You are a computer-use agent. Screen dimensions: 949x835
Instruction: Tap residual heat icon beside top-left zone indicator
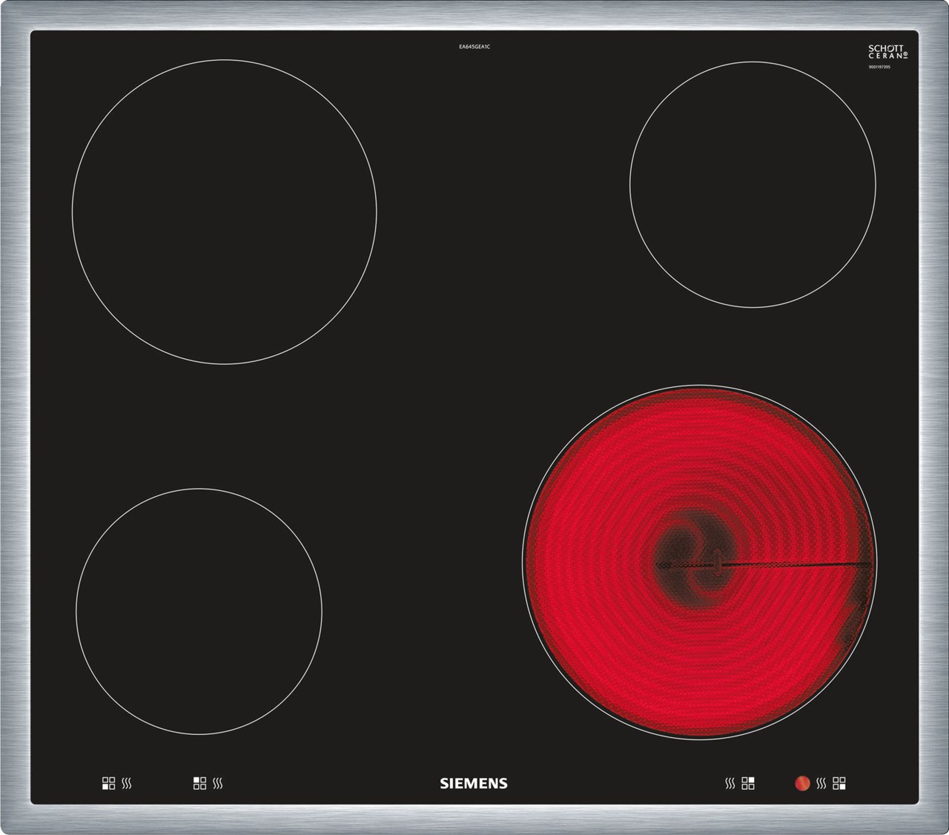pyautogui.click(x=218, y=783)
